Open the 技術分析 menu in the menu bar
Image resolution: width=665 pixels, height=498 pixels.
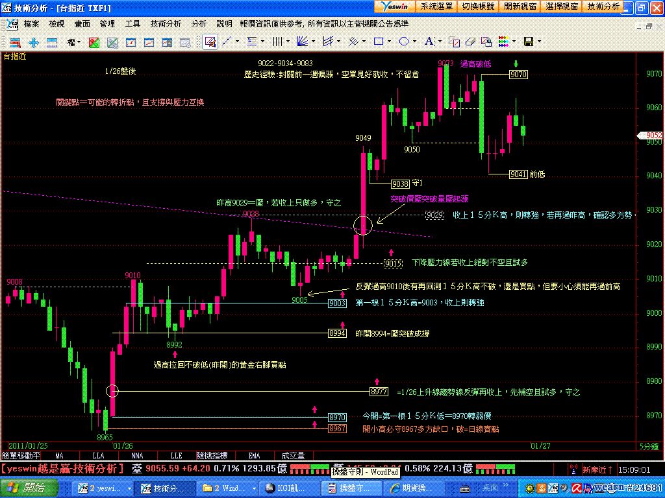[x=166, y=24]
